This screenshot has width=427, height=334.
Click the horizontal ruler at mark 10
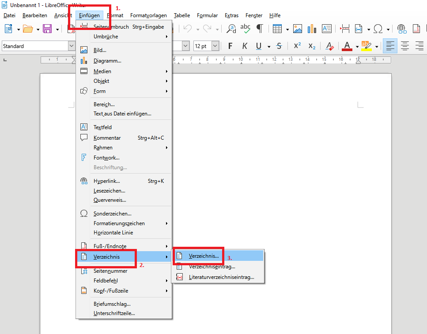click(241, 59)
